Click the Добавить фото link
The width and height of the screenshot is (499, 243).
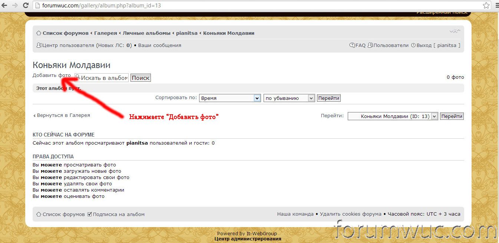[x=51, y=75]
